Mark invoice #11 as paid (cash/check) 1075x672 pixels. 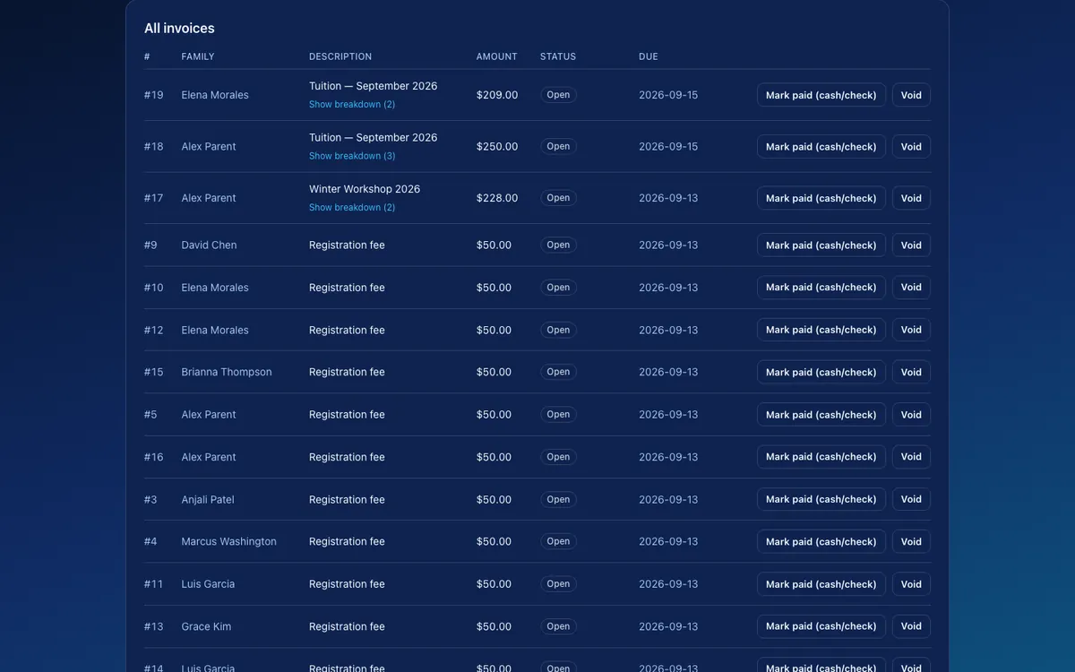point(821,584)
